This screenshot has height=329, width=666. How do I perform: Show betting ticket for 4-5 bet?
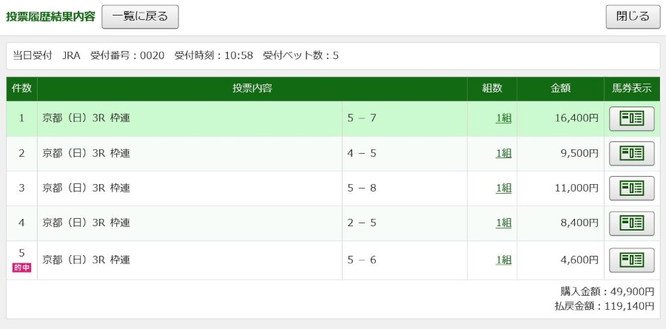632,153
